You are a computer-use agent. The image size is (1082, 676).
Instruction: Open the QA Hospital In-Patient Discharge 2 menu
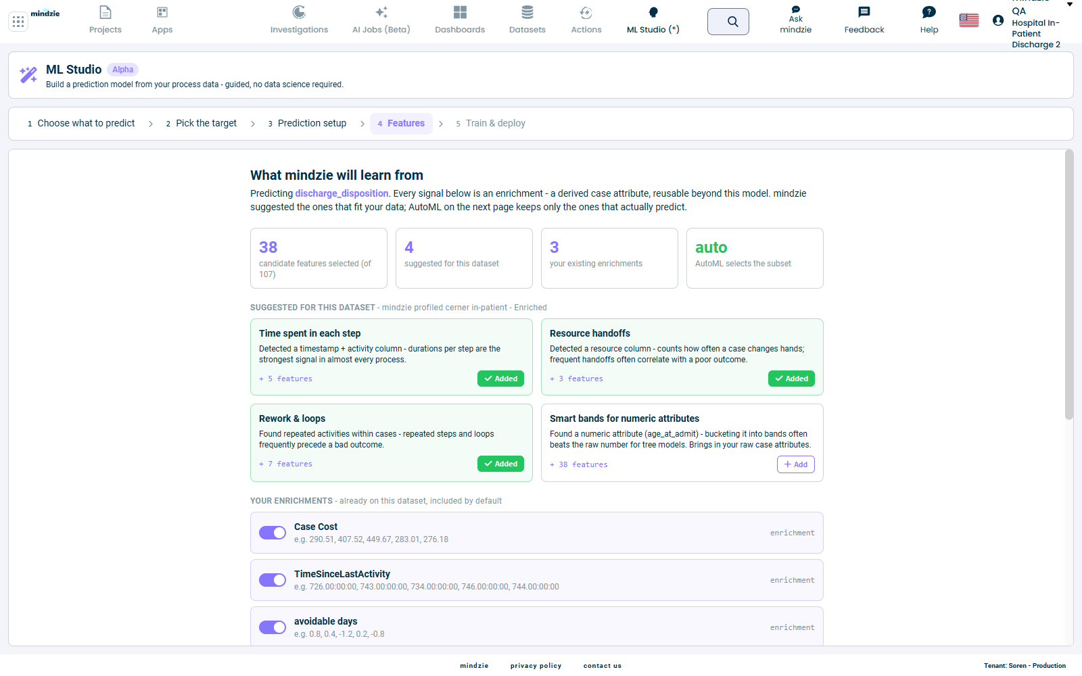(x=1036, y=27)
